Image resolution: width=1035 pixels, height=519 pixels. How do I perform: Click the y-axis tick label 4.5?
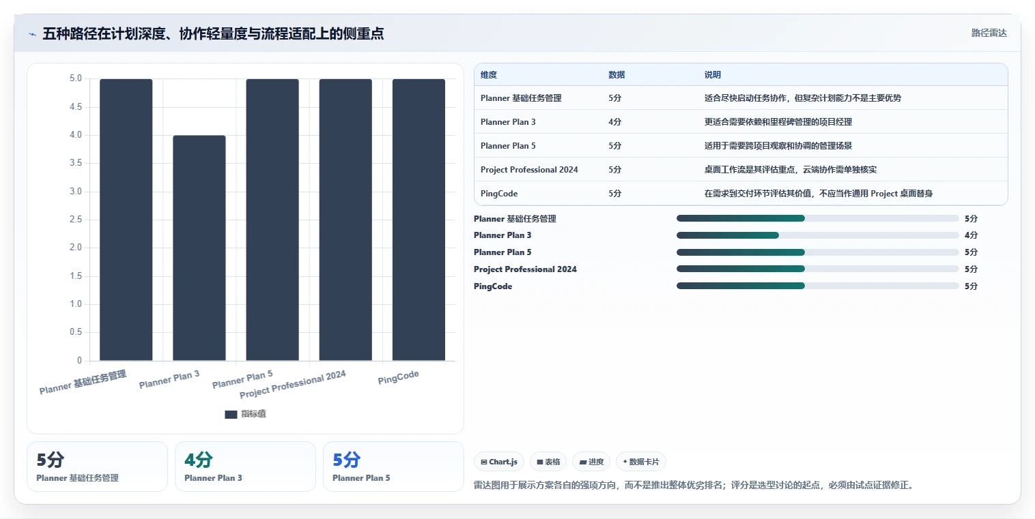click(76, 107)
